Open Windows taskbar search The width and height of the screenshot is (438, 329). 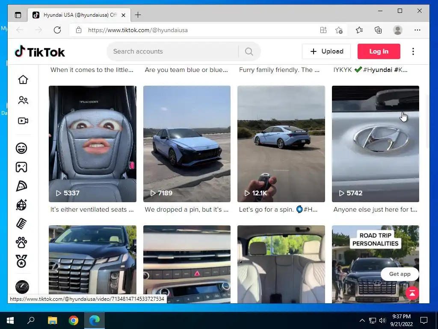coord(31,320)
